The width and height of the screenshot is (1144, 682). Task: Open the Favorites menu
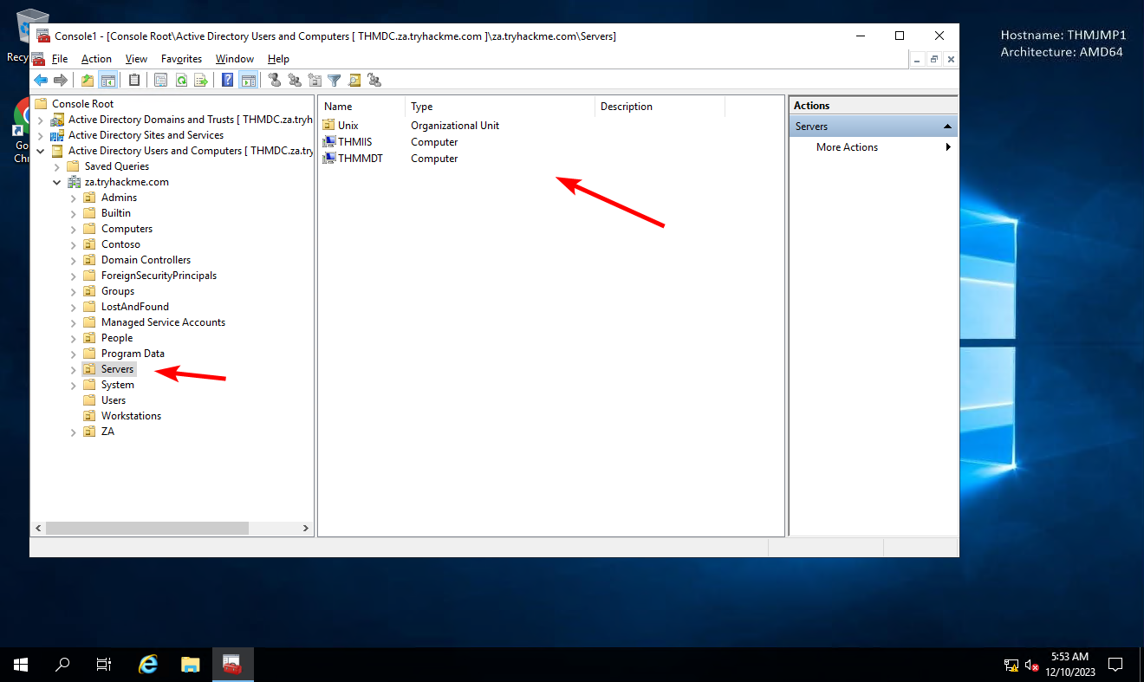pos(181,59)
